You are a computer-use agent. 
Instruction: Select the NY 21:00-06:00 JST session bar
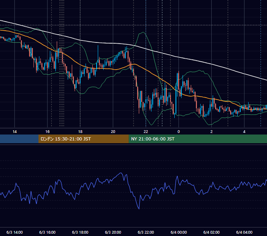[x=198, y=139]
